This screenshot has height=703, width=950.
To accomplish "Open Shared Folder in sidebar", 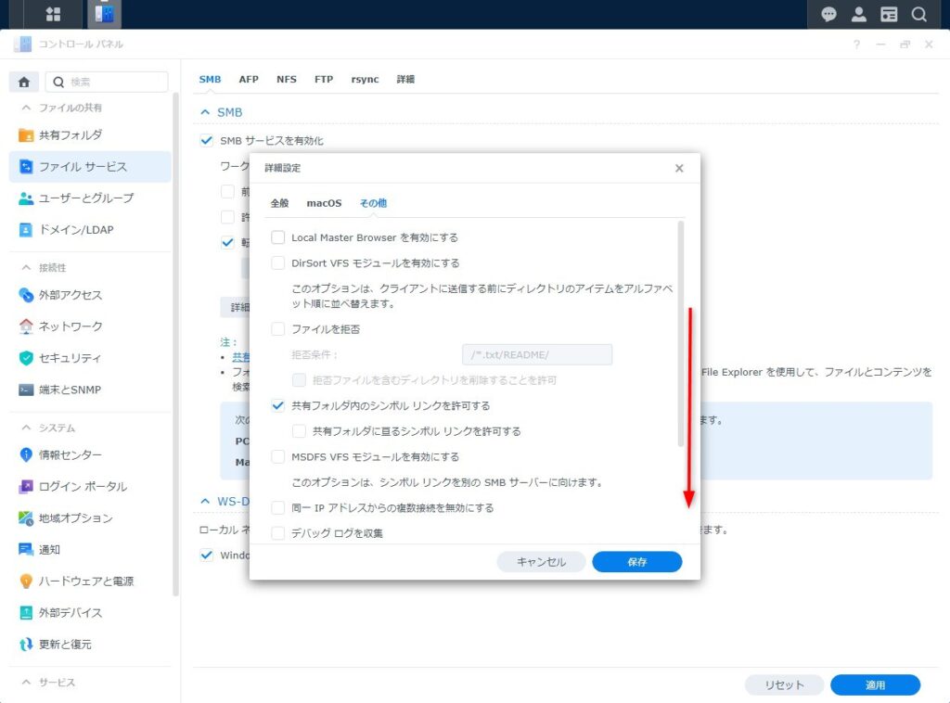I will click(71, 135).
